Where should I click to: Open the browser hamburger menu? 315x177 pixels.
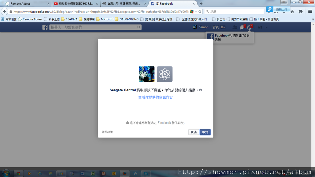310,12
